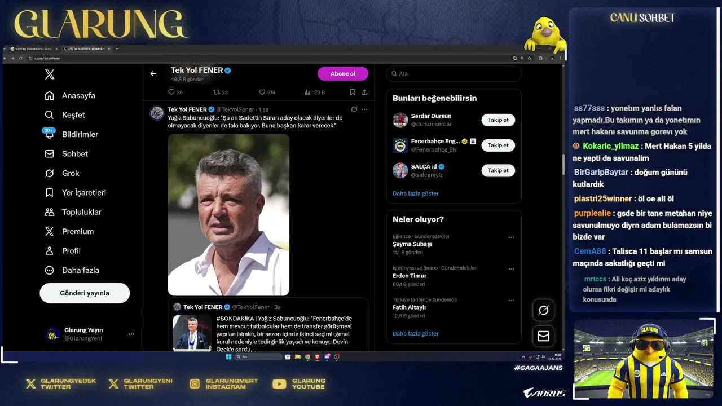The image size is (722, 406).
Task: Click the X logo in the sidebar
Action: coord(50,74)
